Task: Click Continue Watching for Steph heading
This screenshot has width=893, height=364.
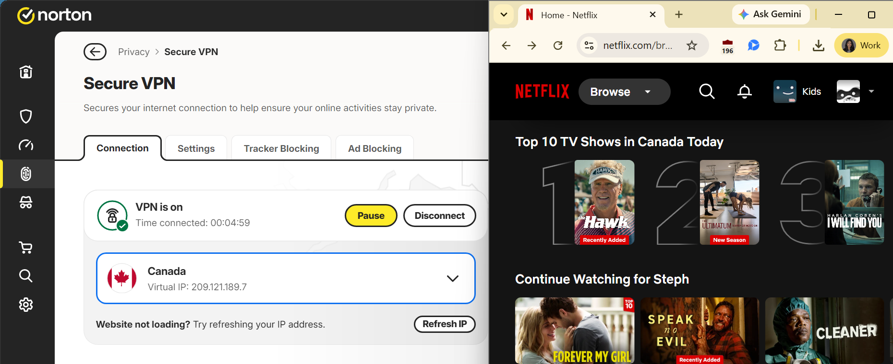Action: tap(602, 279)
